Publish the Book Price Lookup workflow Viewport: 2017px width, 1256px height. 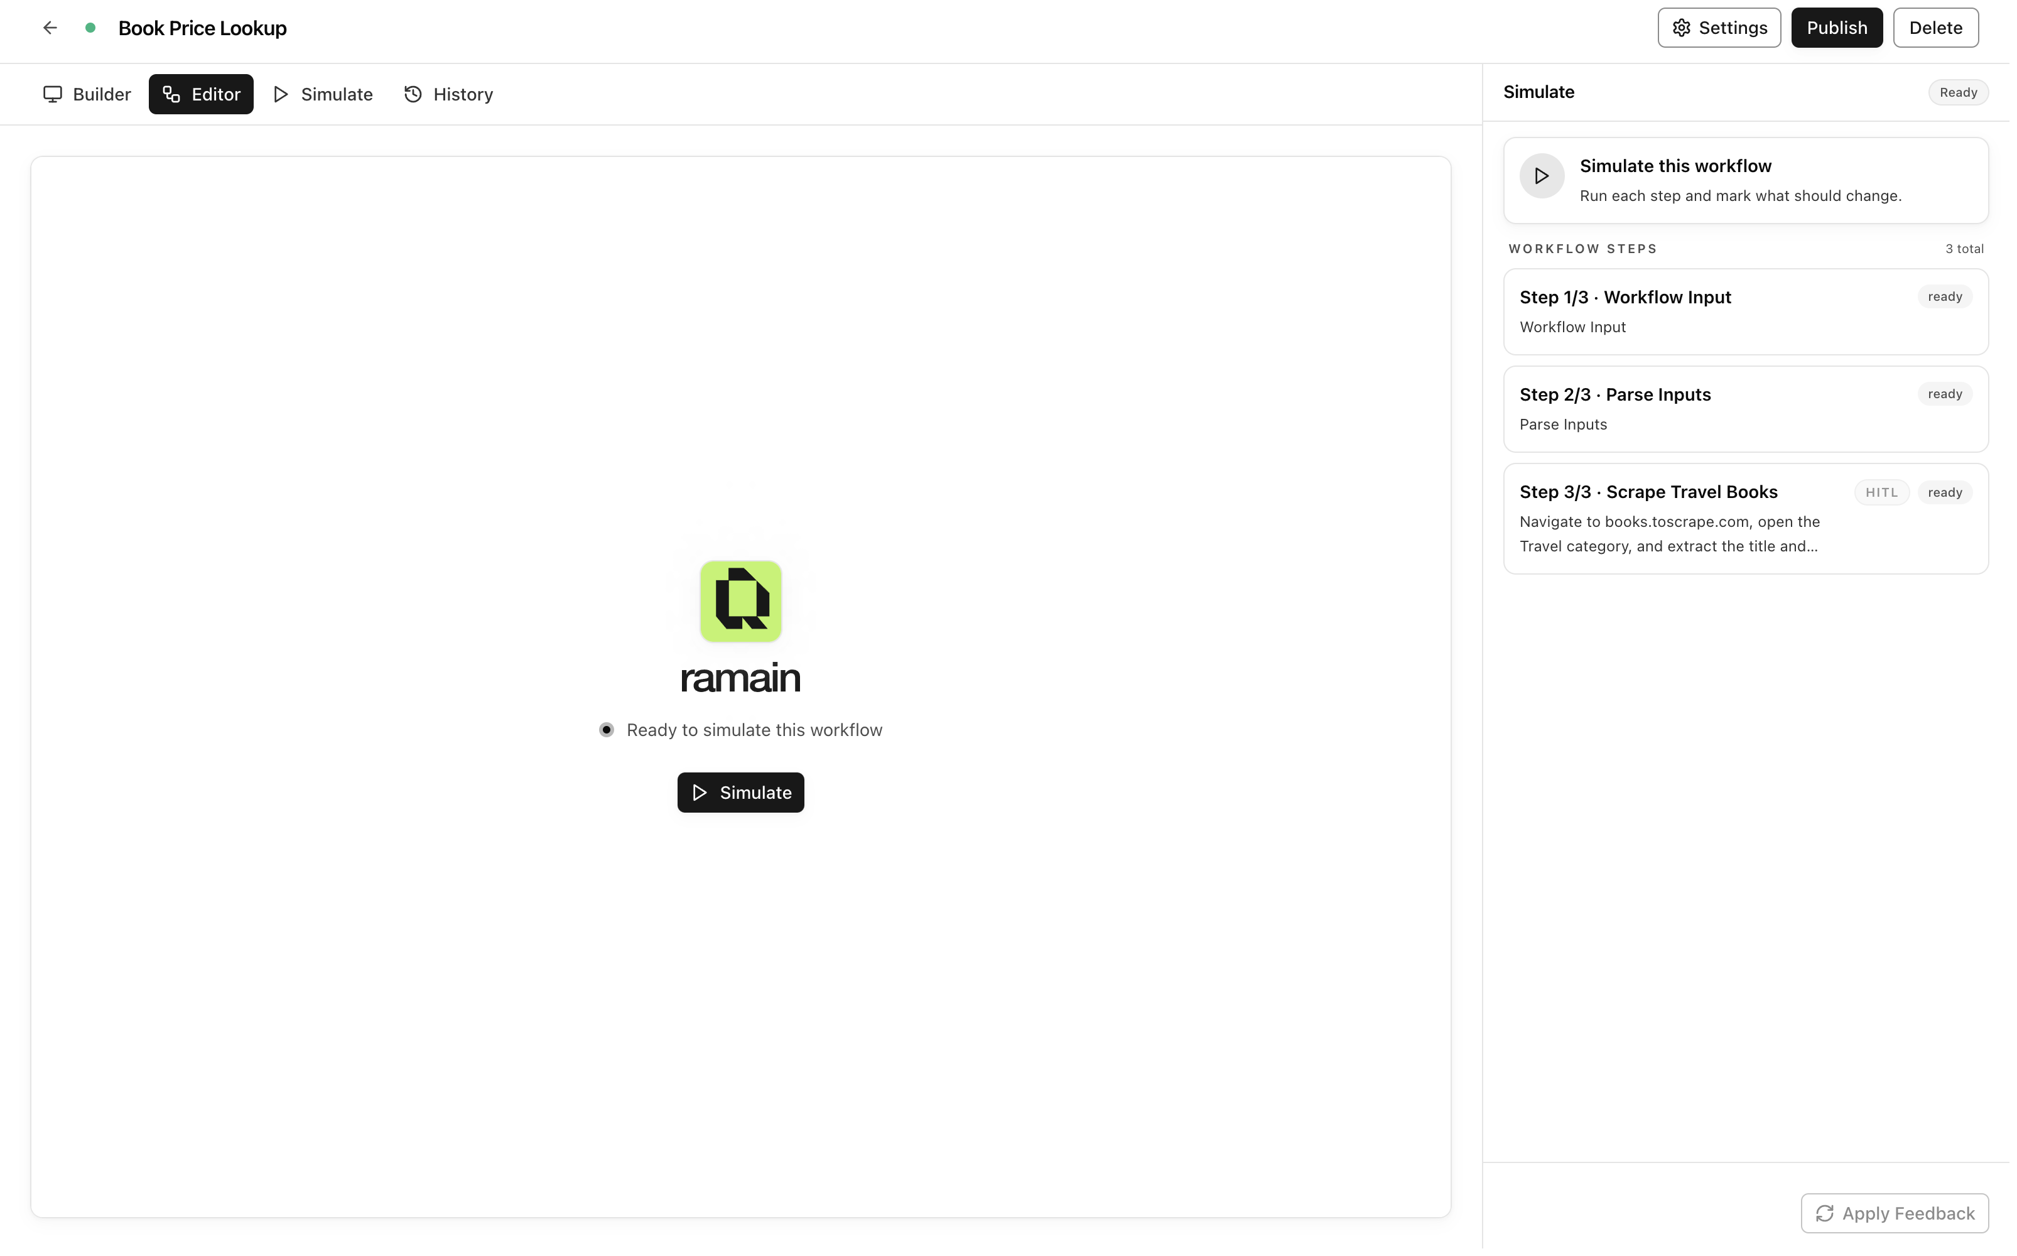pos(1844,28)
